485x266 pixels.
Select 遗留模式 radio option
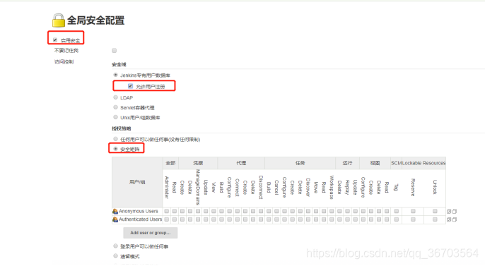(115, 256)
